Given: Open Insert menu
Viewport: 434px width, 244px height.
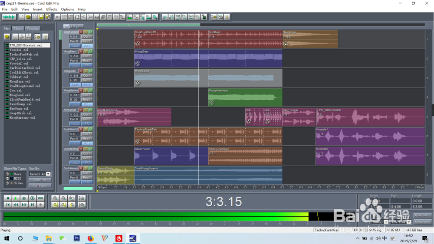Looking at the screenshot, I should point(38,10).
